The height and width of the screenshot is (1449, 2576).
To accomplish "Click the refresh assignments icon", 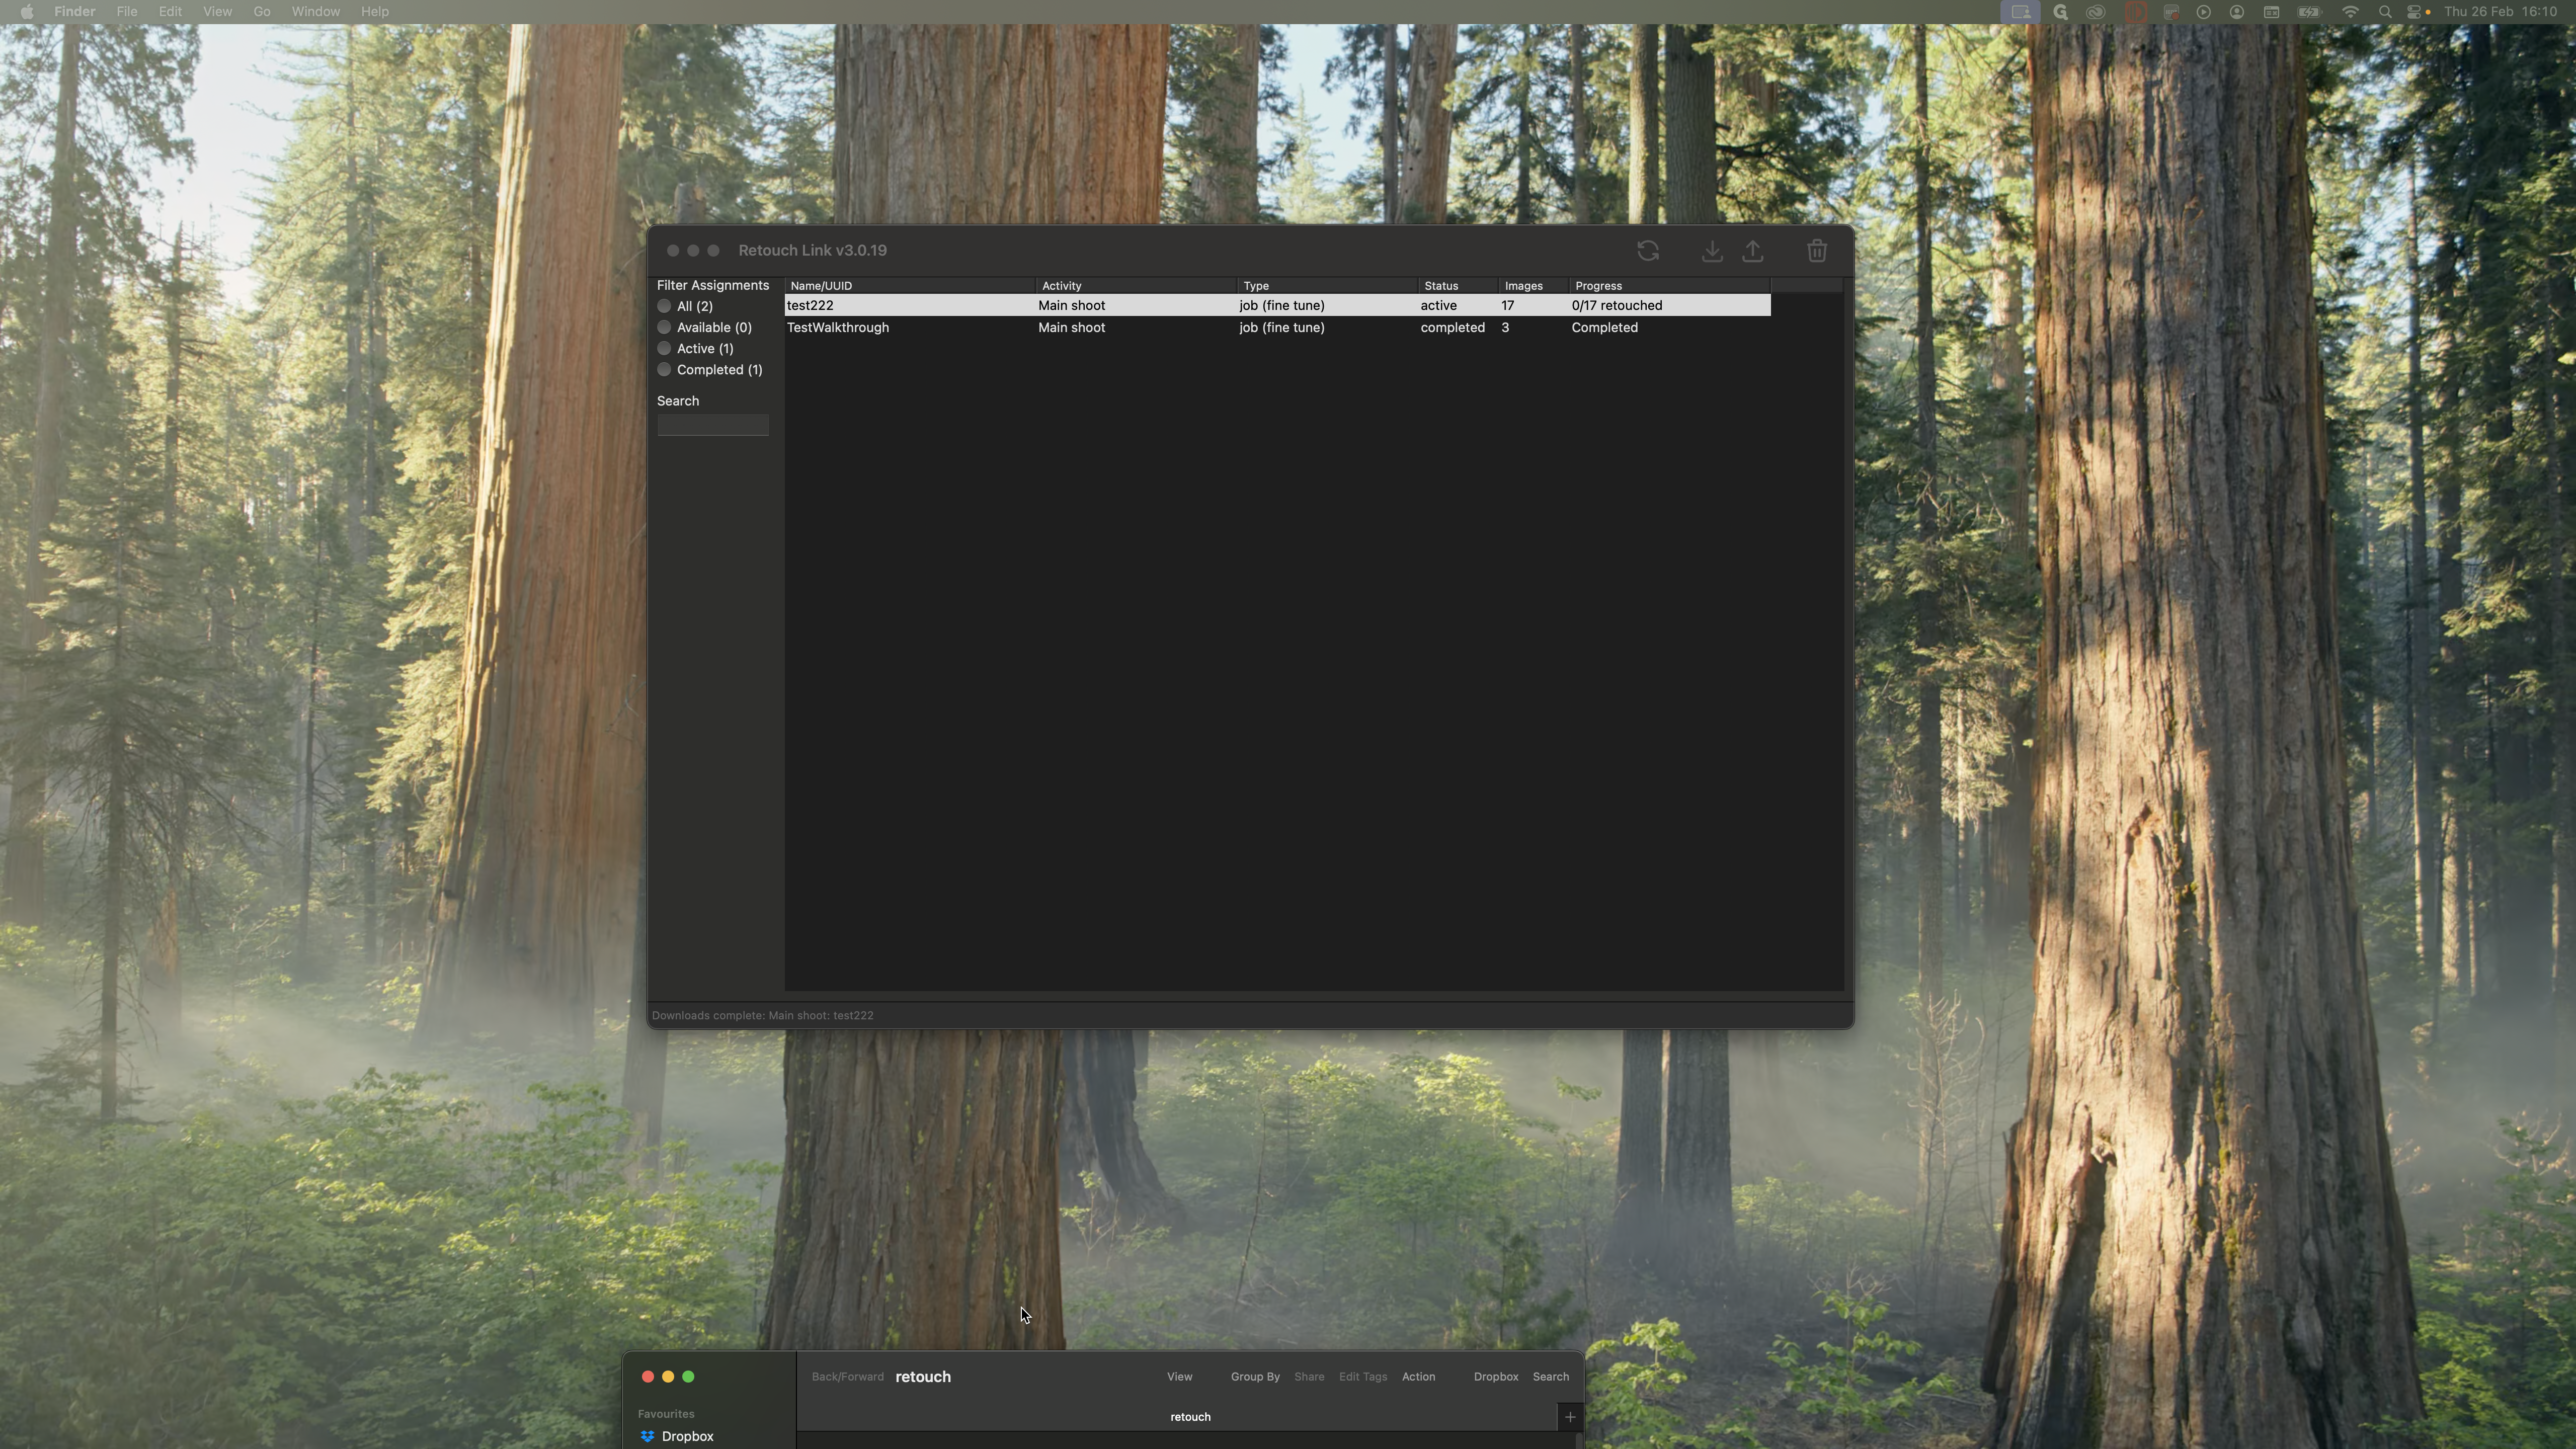I will click(x=1648, y=251).
